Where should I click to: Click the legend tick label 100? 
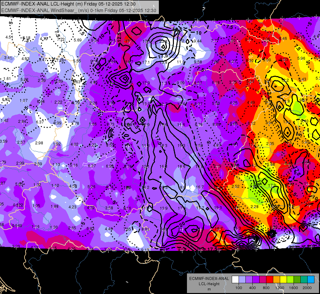point(239,288)
